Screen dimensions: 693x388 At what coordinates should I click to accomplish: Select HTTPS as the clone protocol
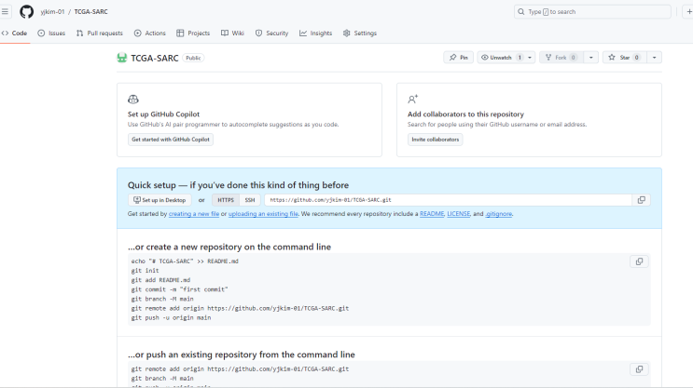[224, 200]
